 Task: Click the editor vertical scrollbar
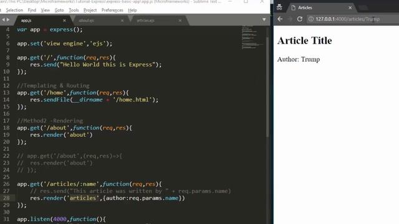pos(267,86)
